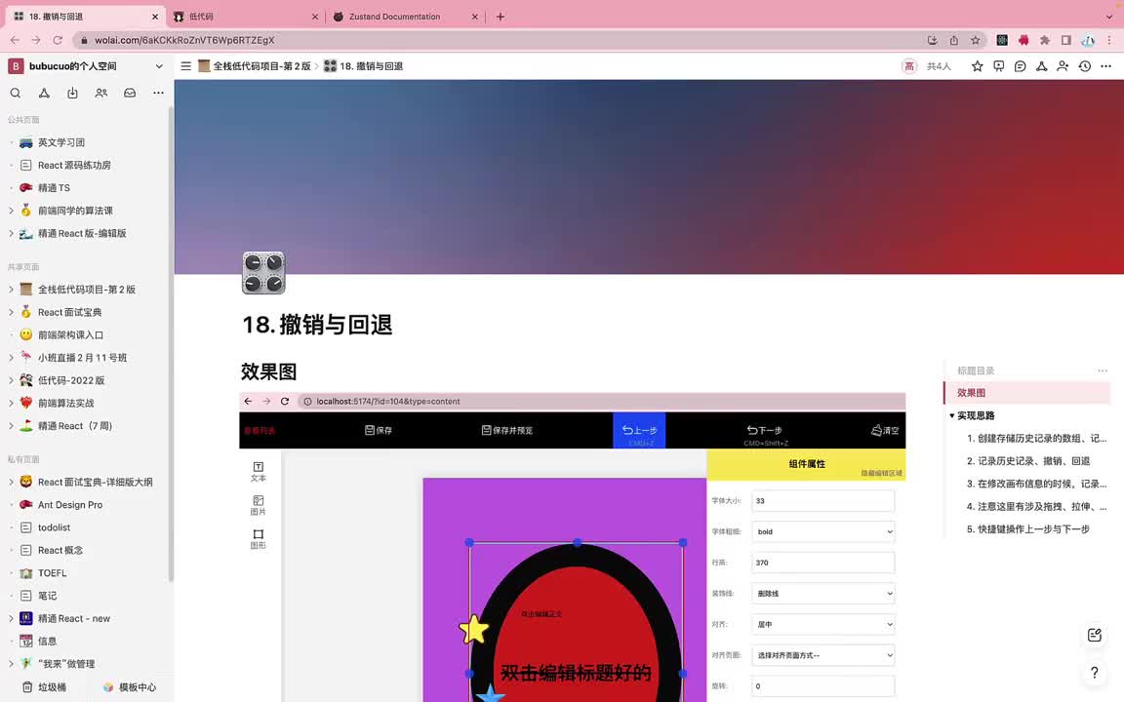This screenshot has height=702, width=1124.
Task: Expand the 前端算法实战 page
Action: point(11,404)
